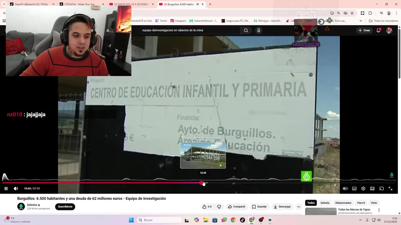Open the Crear upload menu
401x225 pixels.
pos(364,30)
